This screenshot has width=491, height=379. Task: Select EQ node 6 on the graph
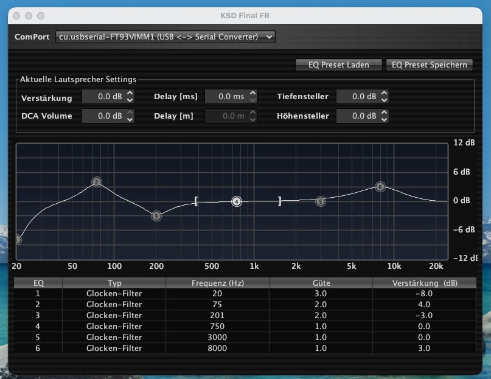pyautogui.click(x=380, y=187)
